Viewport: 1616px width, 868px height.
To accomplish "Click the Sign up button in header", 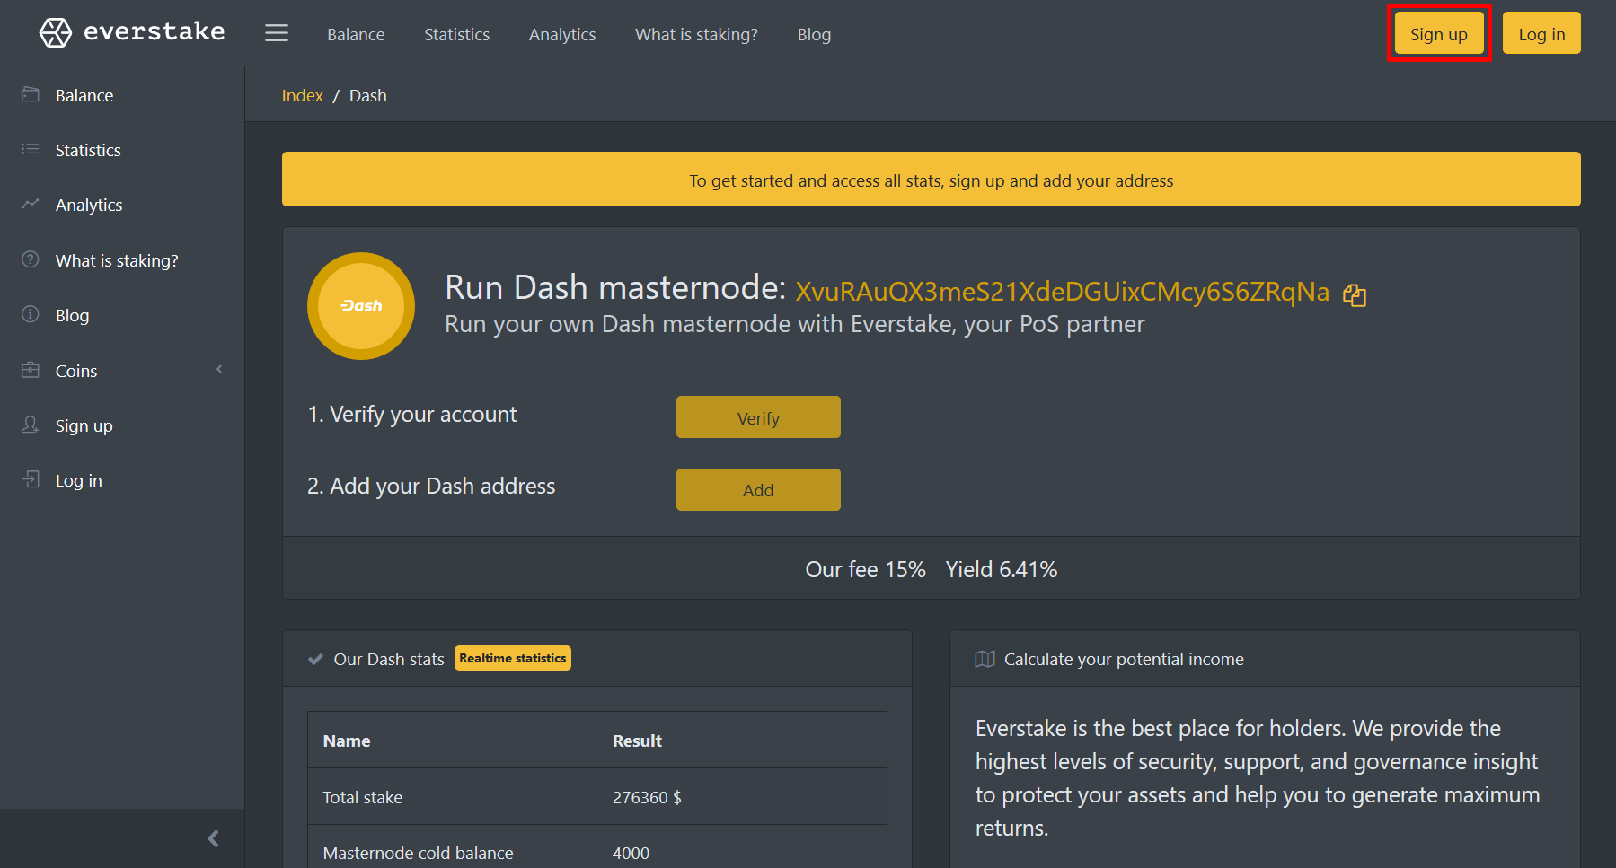I will [1439, 33].
